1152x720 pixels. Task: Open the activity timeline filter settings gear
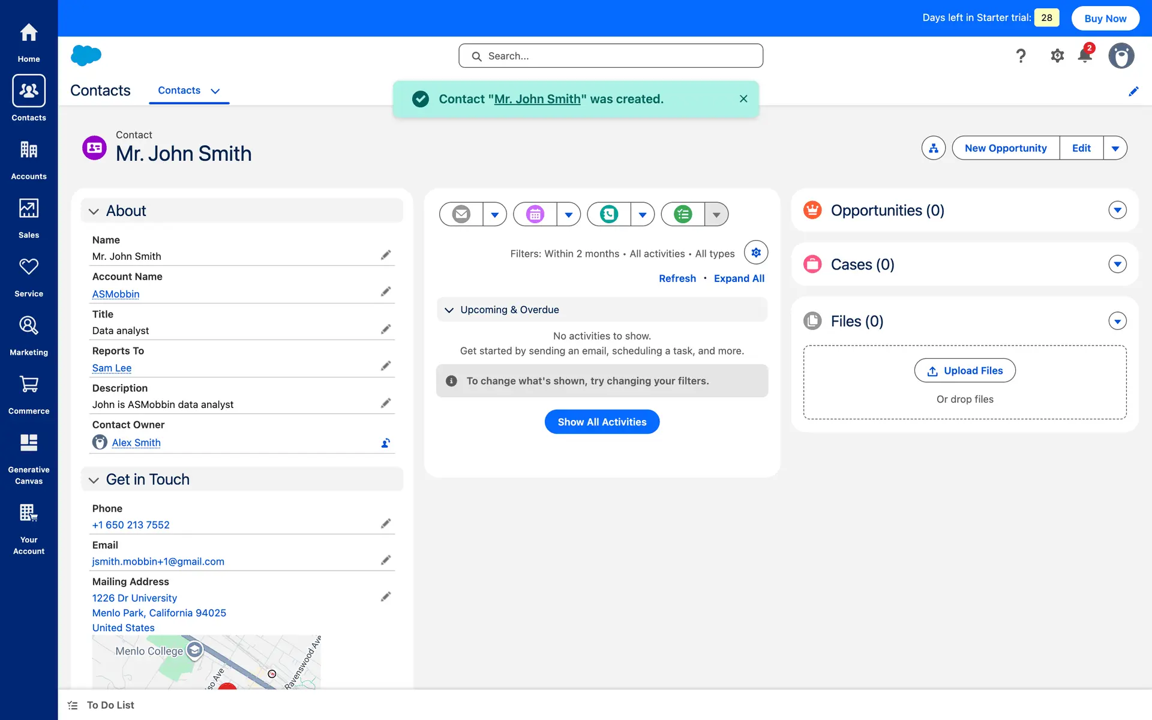click(x=756, y=253)
